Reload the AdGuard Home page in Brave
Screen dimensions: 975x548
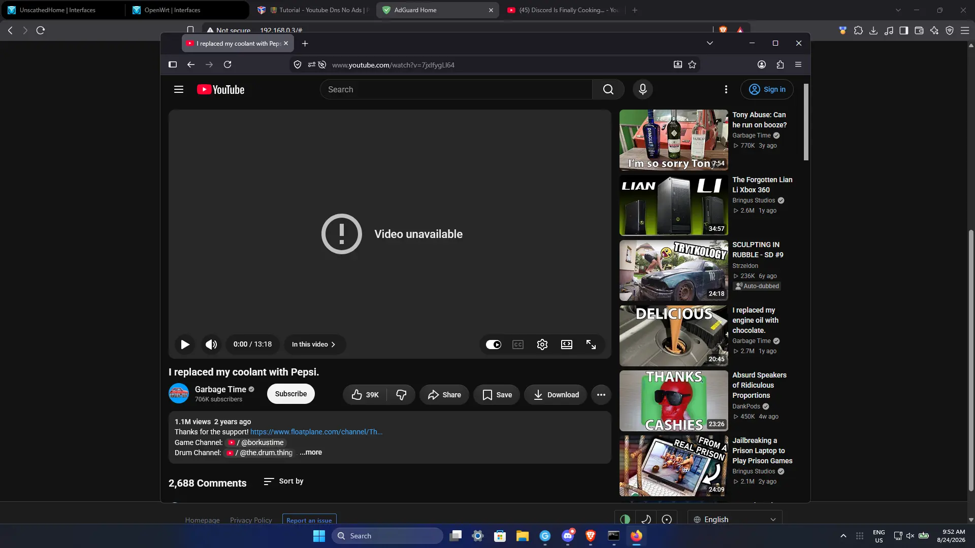[41, 30]
